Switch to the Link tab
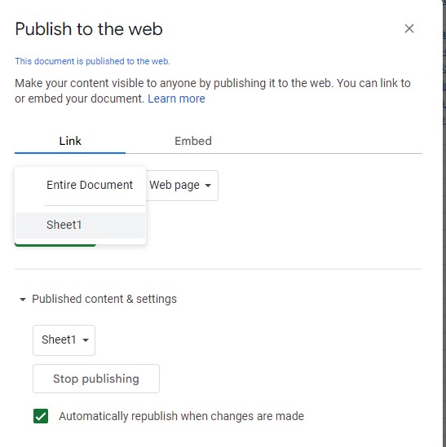The width and height of the screenshot is (446, 447). pos(70,141)
